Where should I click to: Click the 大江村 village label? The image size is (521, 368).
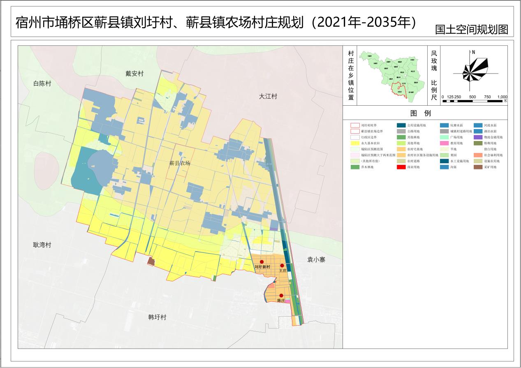click(268, 97)
